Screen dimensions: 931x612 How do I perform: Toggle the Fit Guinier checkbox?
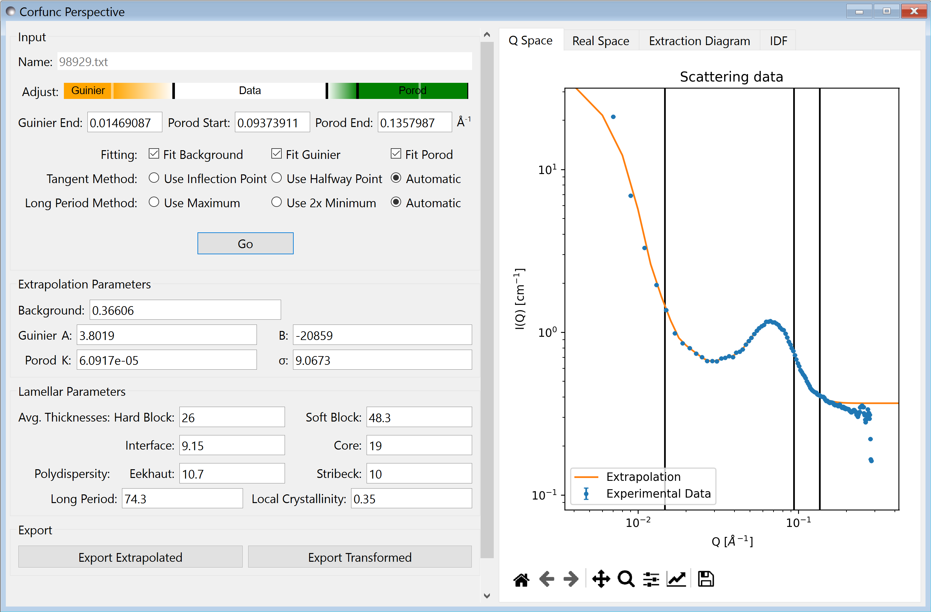click(277, 154)
